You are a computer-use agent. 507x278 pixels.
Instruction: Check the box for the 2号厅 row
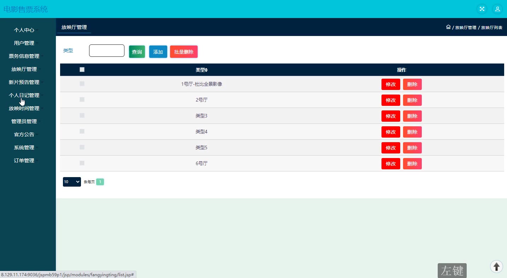(x=82, y=99)
